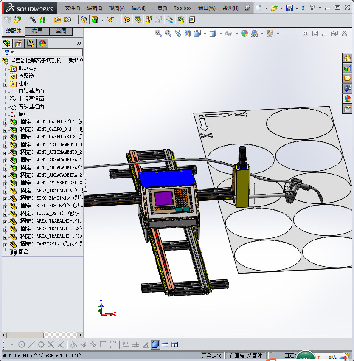Click the Linear Component Pattern icon
Viewport: 354px width, 361px height.
42,20
